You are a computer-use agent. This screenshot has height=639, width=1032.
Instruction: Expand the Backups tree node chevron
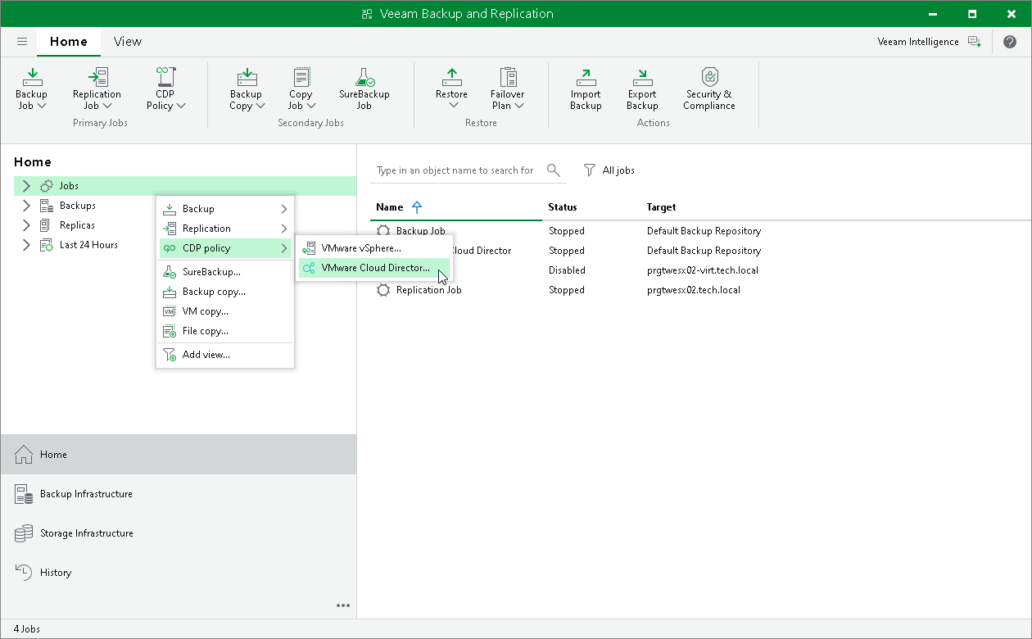[x=26, y=206]
